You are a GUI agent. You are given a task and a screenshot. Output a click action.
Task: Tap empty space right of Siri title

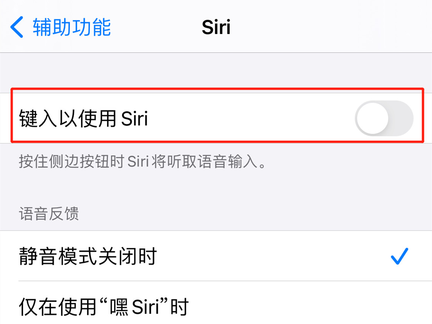(x=331, y=27)
